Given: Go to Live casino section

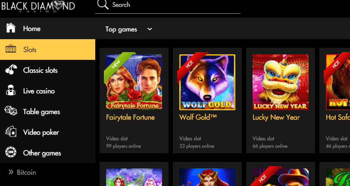Looking at the screenshot, I should coord(39,91).
